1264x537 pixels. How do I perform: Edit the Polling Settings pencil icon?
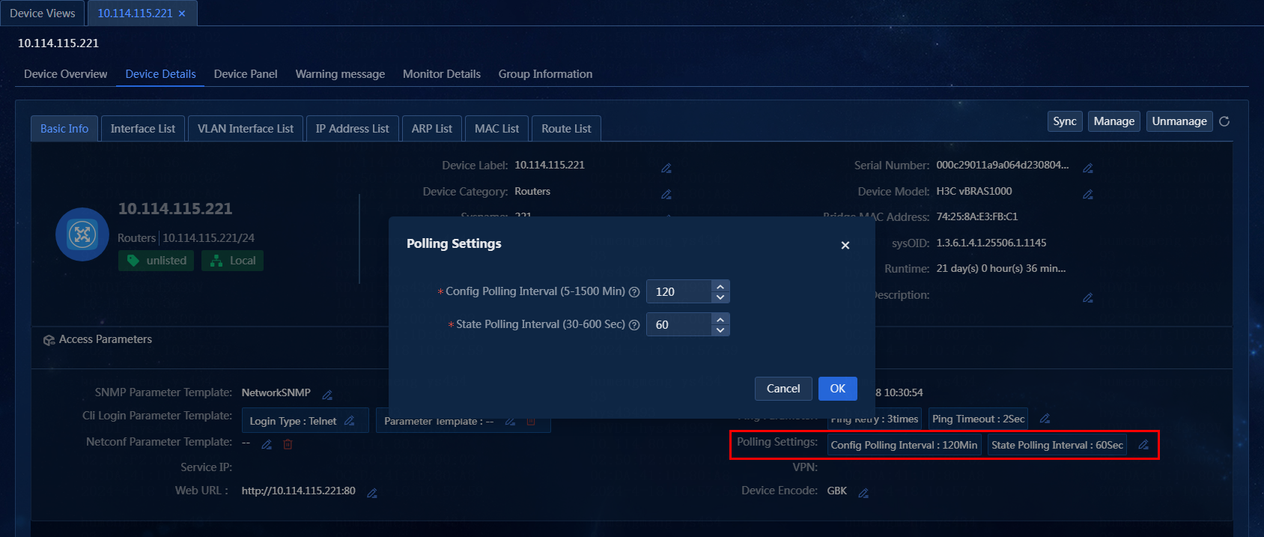(x=1143, y=445)
